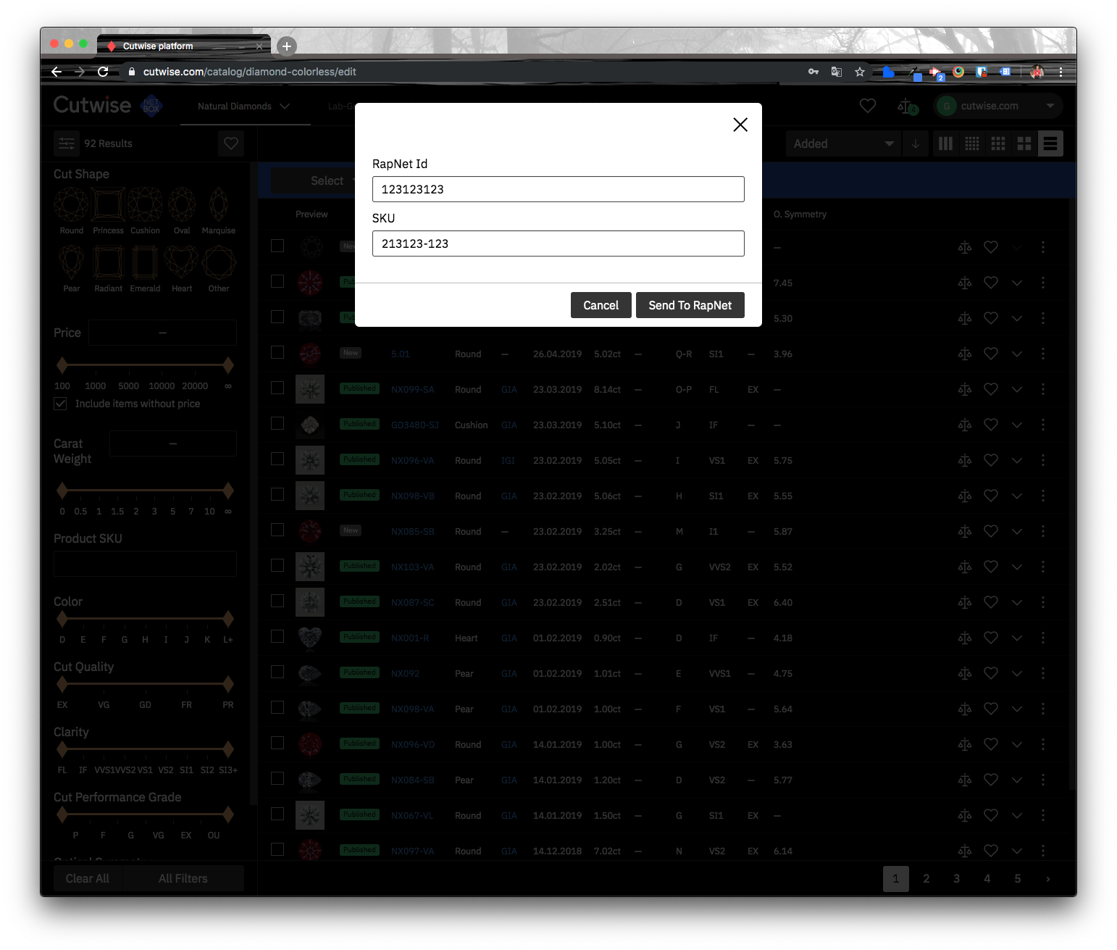The height and width of the screenshot is (950, 1117).
Task: Toggle Include items without price checkbox
Action: (x=61, y=404)
